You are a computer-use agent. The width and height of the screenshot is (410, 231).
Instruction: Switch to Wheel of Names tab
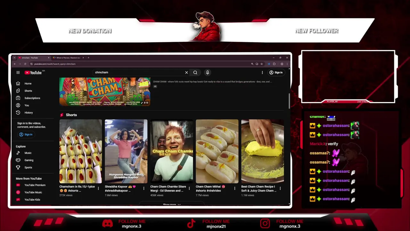pyautogui.click(x=68, y=58)
